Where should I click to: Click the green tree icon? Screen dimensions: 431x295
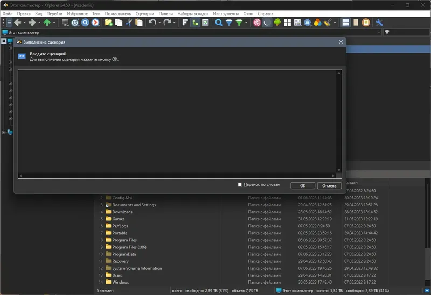click(x=277, y=23)
